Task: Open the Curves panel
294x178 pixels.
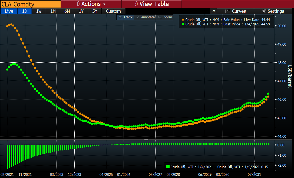Action: pos(236,11)
